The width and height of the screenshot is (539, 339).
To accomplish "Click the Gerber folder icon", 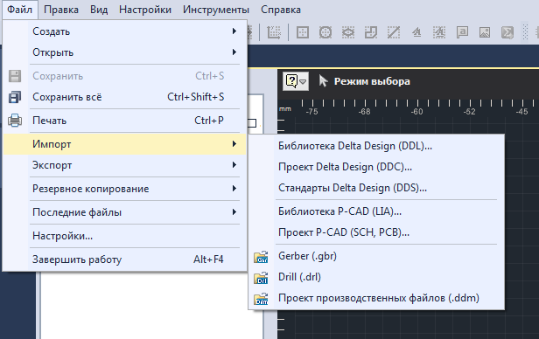I will [x=262, y=257].
